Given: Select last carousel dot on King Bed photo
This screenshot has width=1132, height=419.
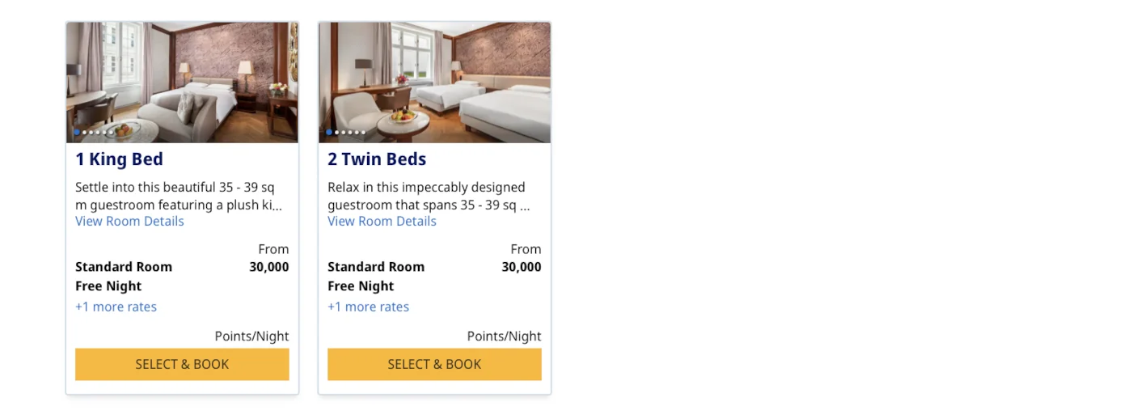Looking at the screenshot, I should 111,133.
